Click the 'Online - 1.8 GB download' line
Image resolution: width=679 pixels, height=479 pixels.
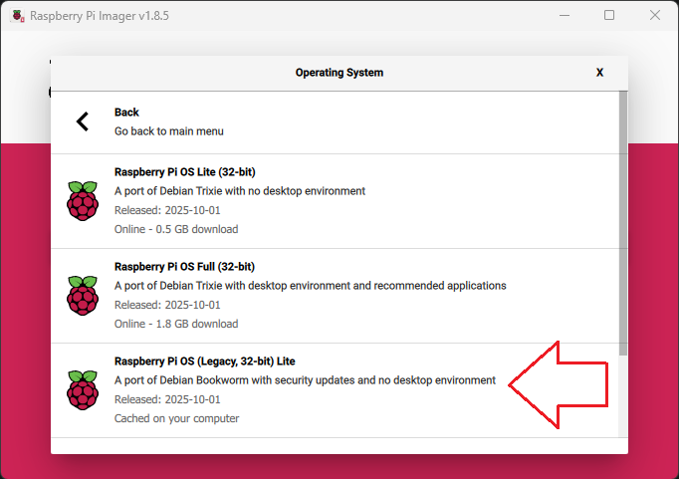coord(176,324)
